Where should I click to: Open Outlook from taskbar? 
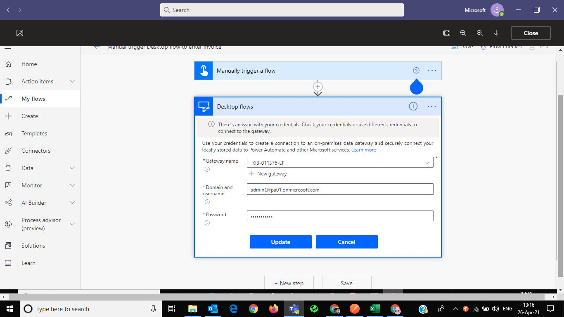[213, 309]
